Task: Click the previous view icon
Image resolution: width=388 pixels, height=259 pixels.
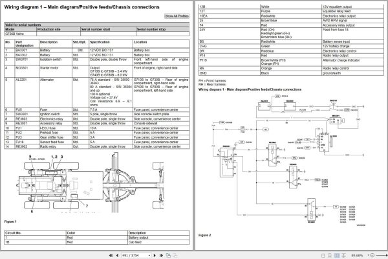Action: [169, 255]
